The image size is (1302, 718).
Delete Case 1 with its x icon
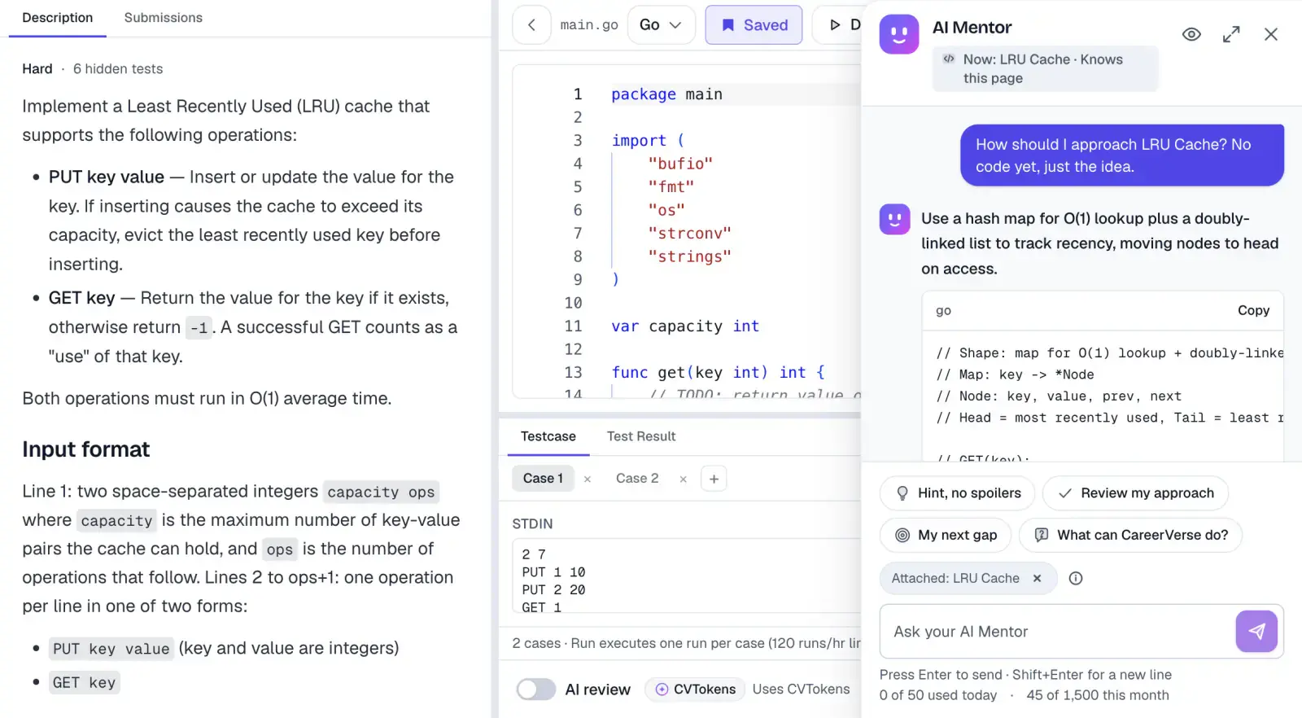(x=588, y=479)
